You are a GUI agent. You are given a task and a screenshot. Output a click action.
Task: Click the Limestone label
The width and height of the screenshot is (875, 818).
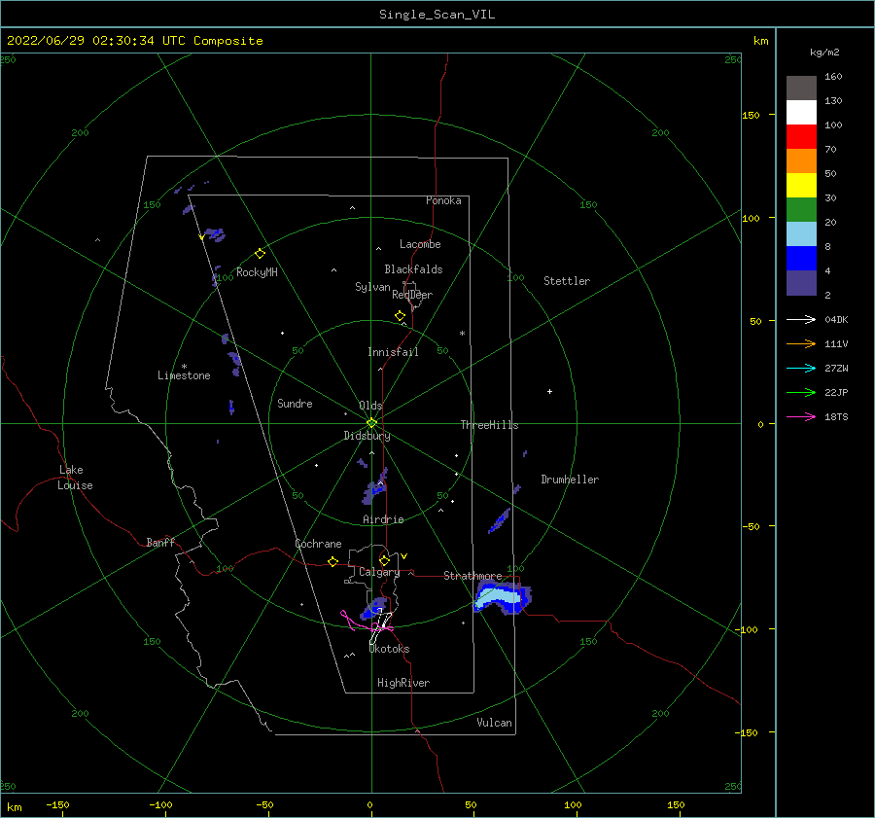pyautogui.click(x=184, y=375)
